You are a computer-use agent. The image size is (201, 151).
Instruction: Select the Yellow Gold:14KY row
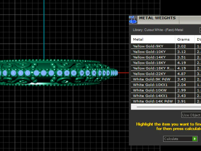[x=166, y=57]
